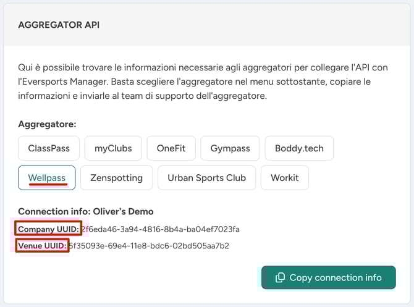This screenshot has height=307, width=414.
Task: Select the Zenspotting aggregator
Action: tap(116, 178)
